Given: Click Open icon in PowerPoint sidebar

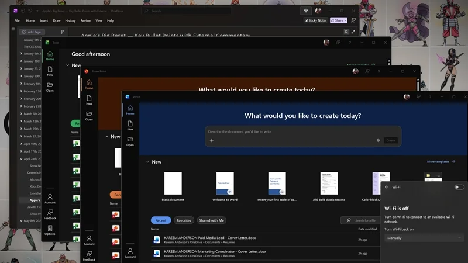Looking at the screenshot, I should (x=89, y=116).
